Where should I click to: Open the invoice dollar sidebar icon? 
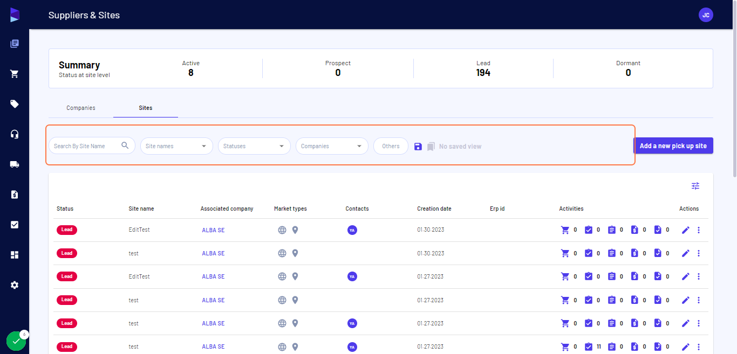pyautogui.click(x=15, y=195)
